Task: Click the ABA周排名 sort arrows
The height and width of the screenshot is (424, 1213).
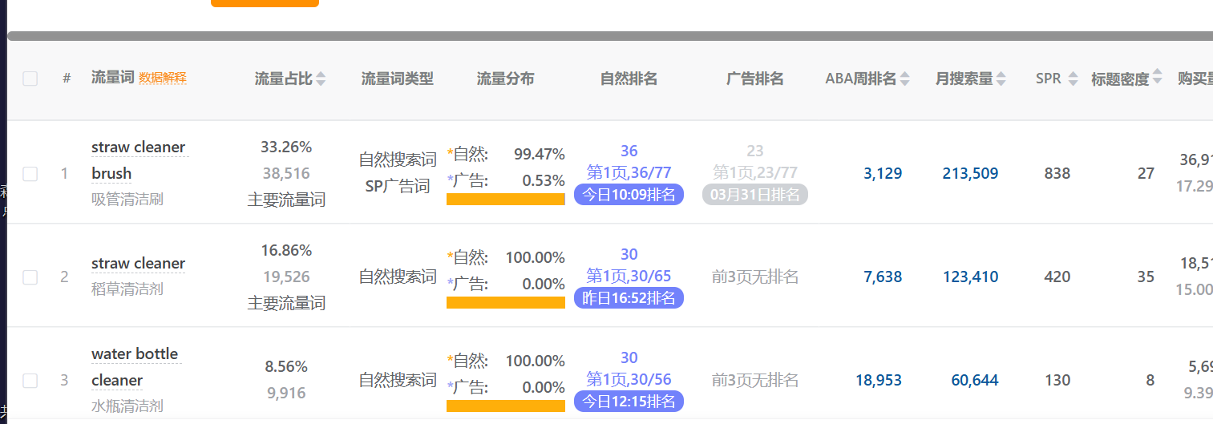Action: click(905, 79)
